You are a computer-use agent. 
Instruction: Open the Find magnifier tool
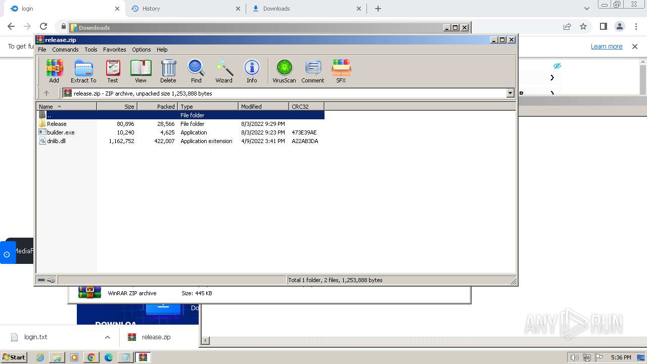[x=196, y=71]
